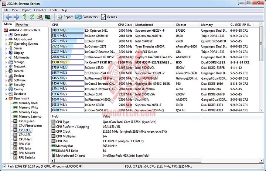Click the Config icon in the tree
Screen dimensions: 266x171
pyautogui.click(x=10, y=89)
